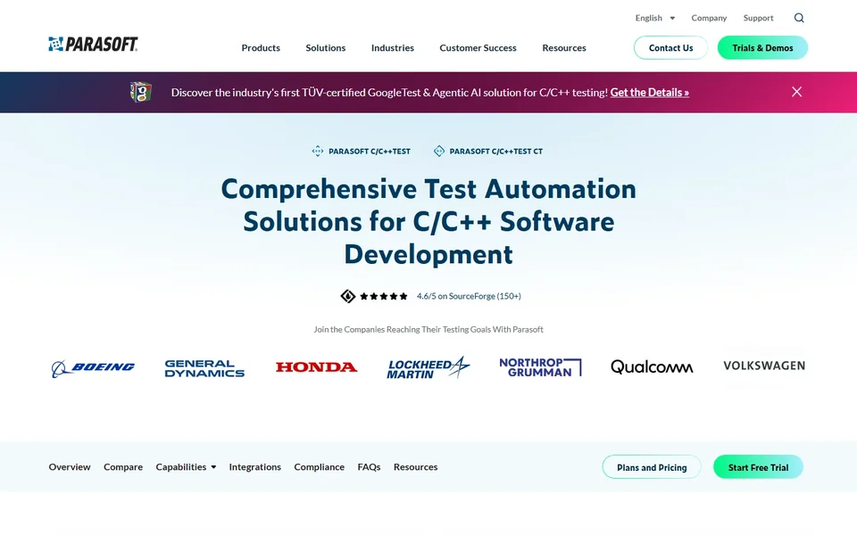
Task: Click the 4.6/5 on SourceForge rating text
Action: coord(469,296)
